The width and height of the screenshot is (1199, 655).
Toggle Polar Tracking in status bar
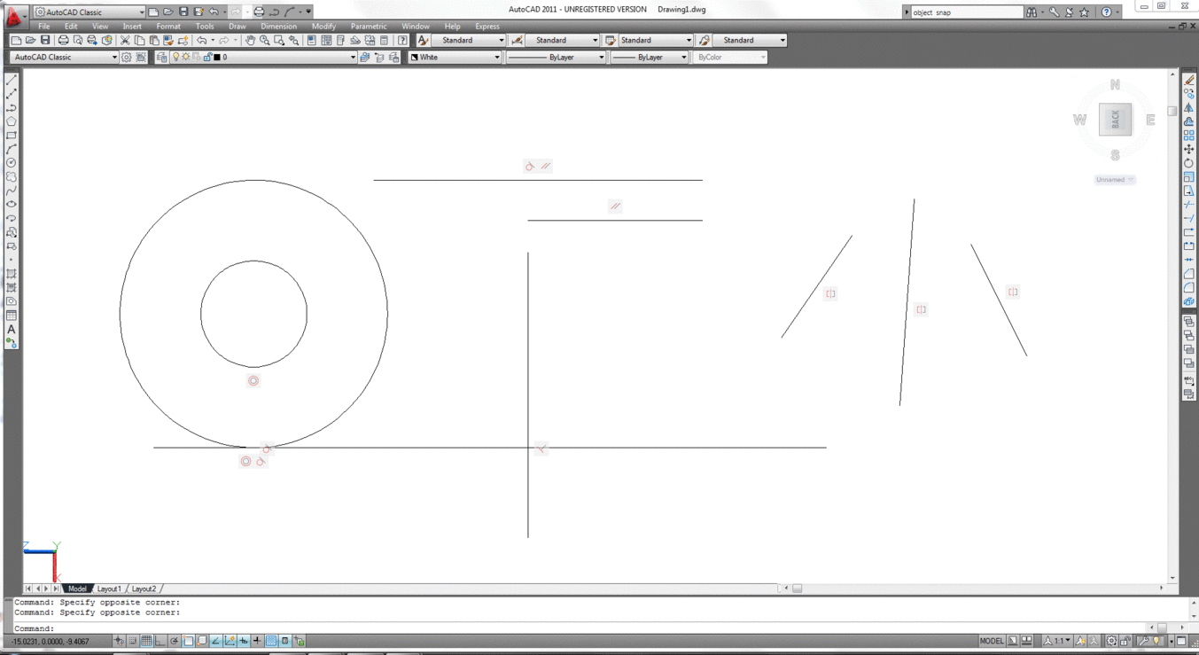click(x=175, y=641)
